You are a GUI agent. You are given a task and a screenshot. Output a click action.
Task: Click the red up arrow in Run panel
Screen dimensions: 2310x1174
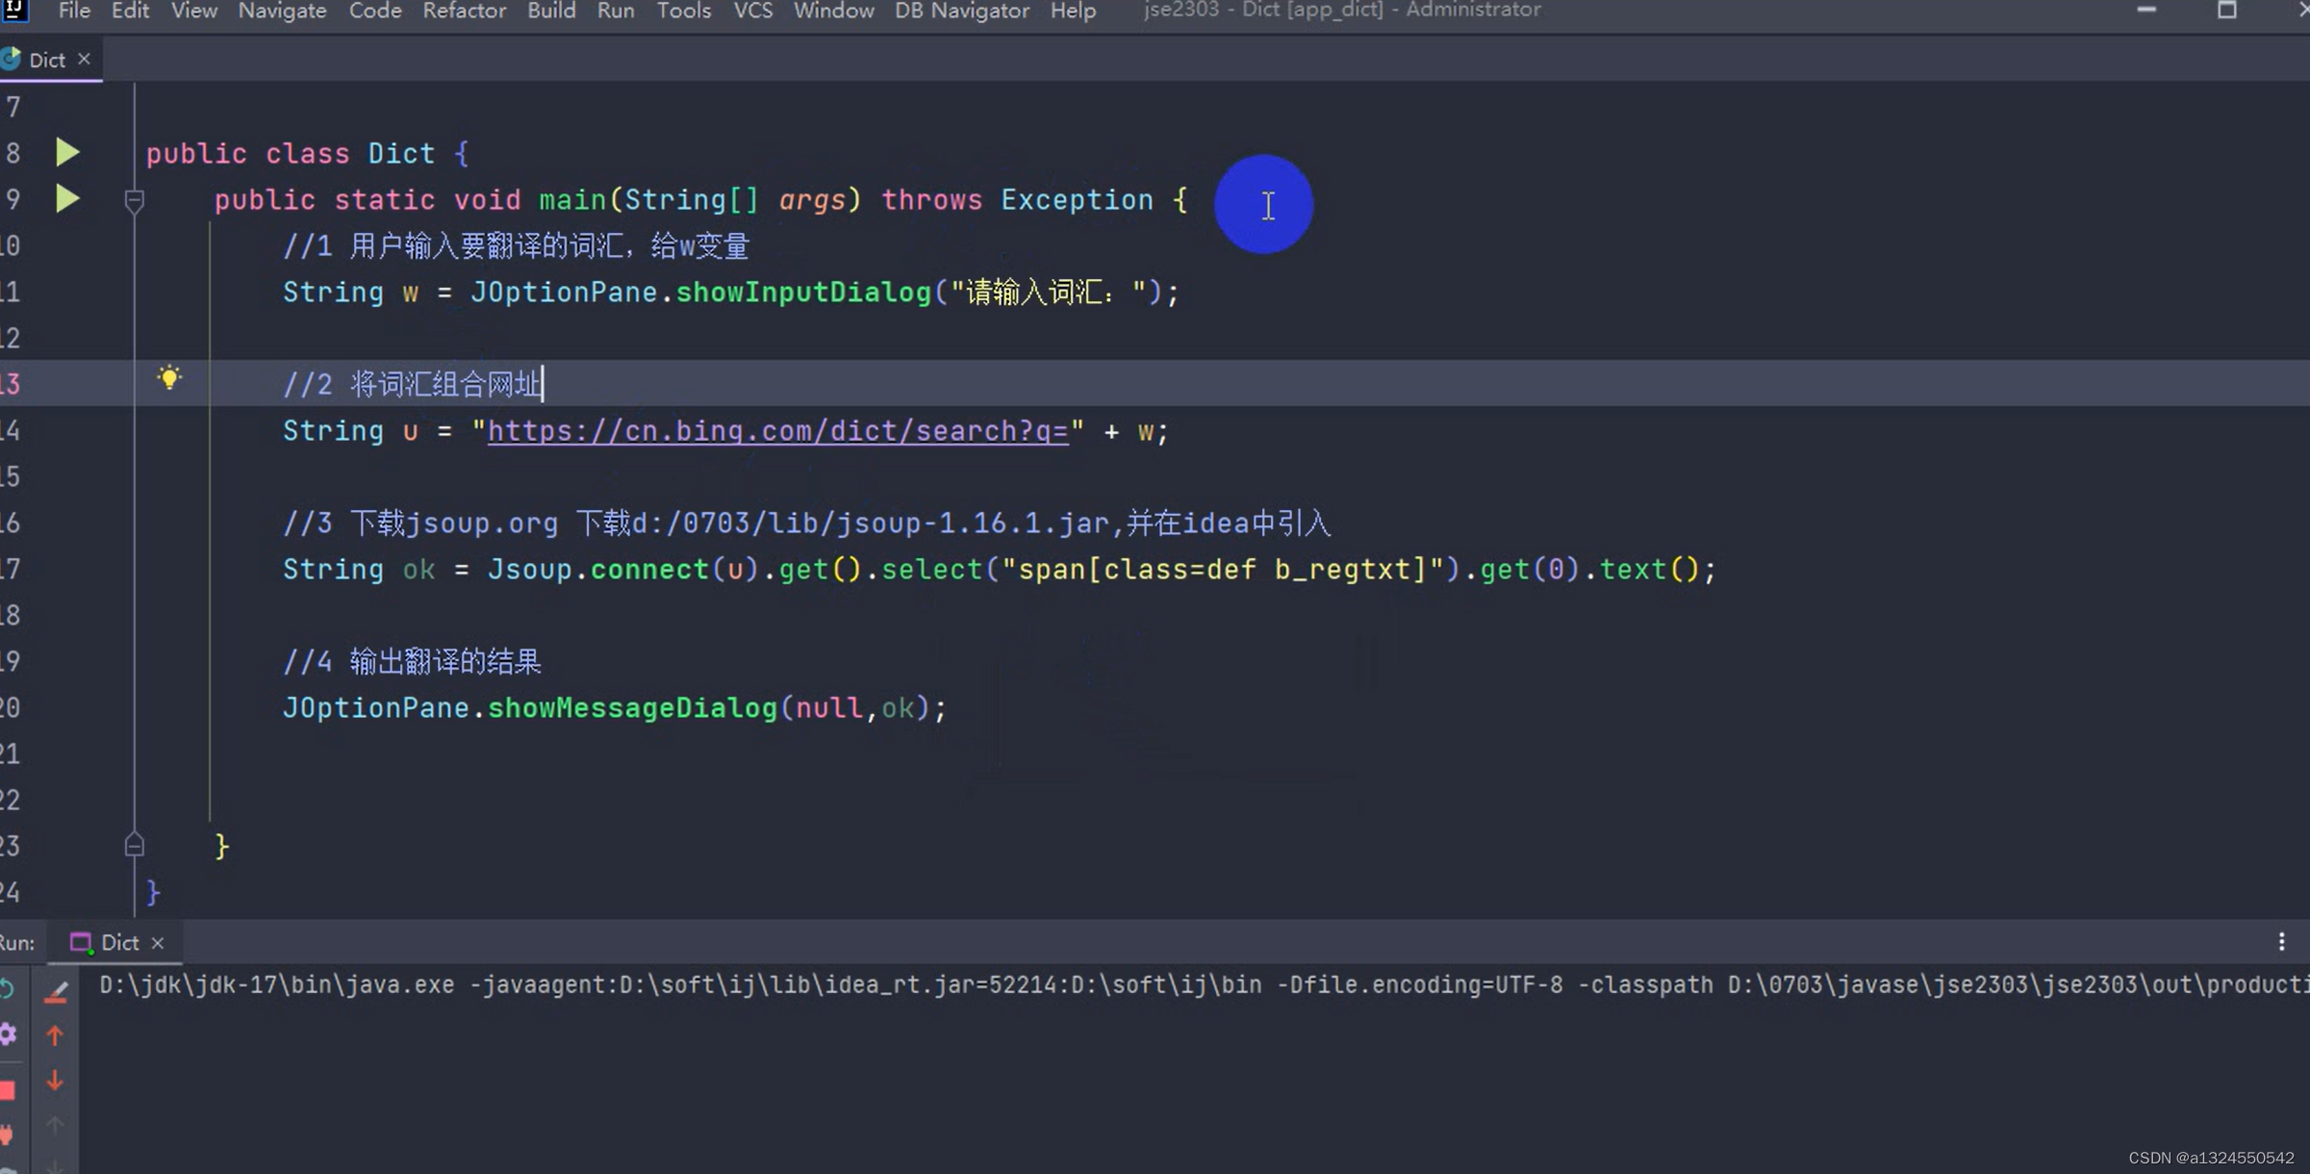click(55, 1035)
